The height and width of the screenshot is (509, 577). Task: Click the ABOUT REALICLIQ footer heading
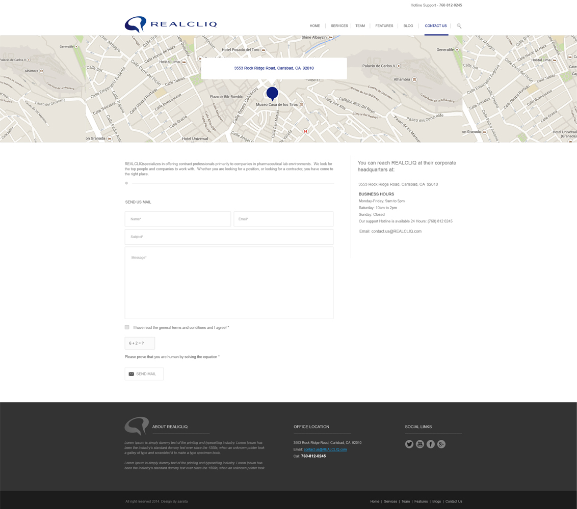tap(170, 427)
